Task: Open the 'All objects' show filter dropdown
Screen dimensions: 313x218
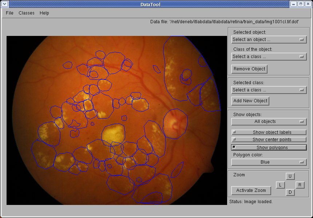Action: point(269,122)
